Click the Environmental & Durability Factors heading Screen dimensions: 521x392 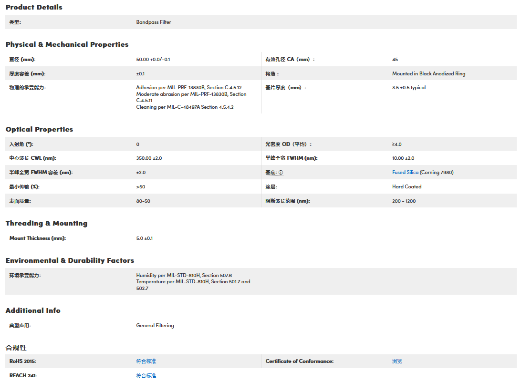pos(70,260)
